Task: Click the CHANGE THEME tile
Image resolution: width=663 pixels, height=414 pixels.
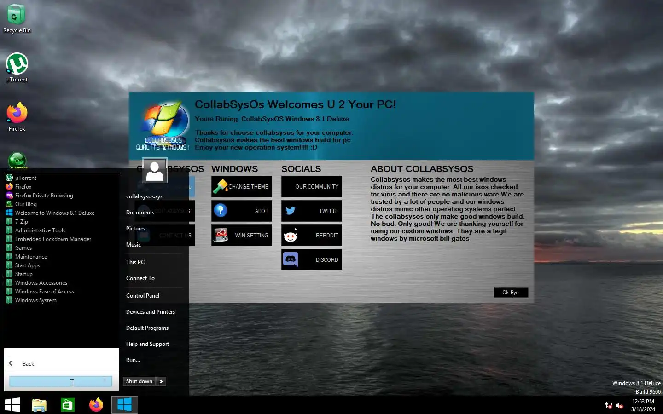Action: [242, 187]
